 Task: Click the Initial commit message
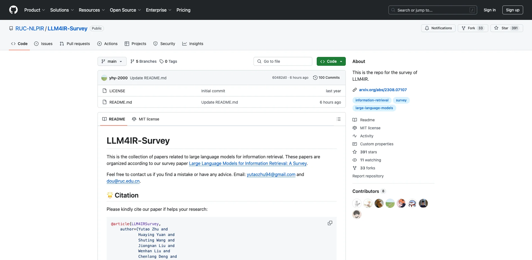click(x=213, y=91)
